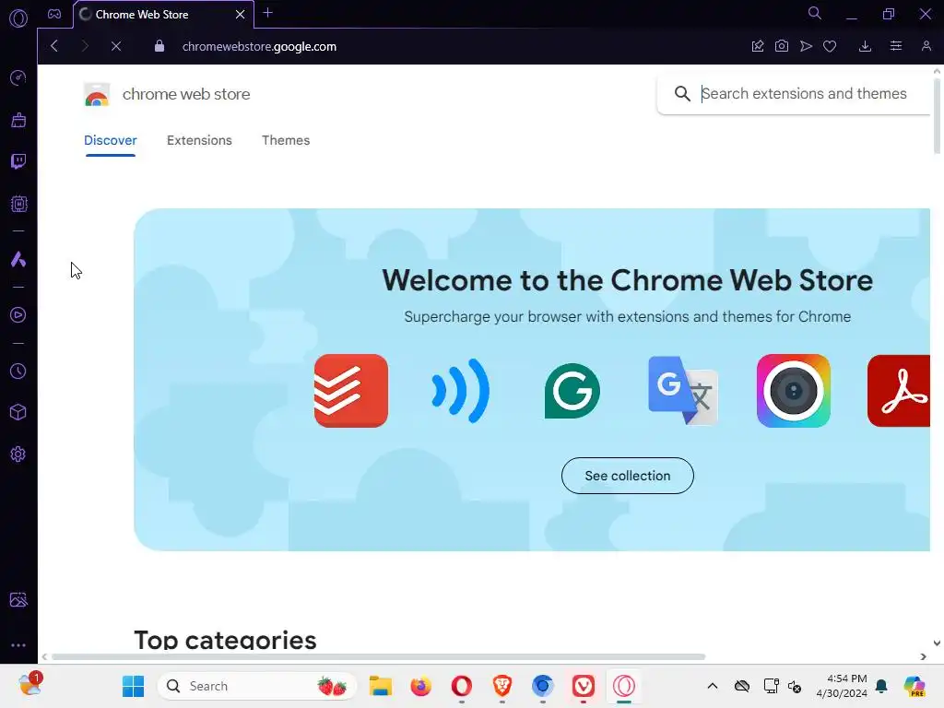
Task: Open Settings gear icon in sidebar
Action: (18, 454)
